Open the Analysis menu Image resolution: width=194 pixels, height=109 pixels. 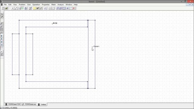pos(61,5)
